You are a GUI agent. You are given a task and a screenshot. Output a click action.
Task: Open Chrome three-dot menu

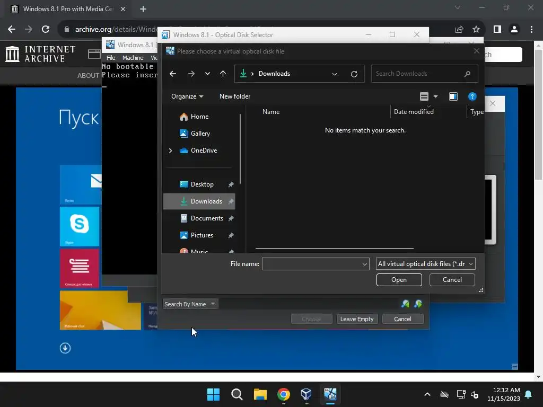[531, 30]
